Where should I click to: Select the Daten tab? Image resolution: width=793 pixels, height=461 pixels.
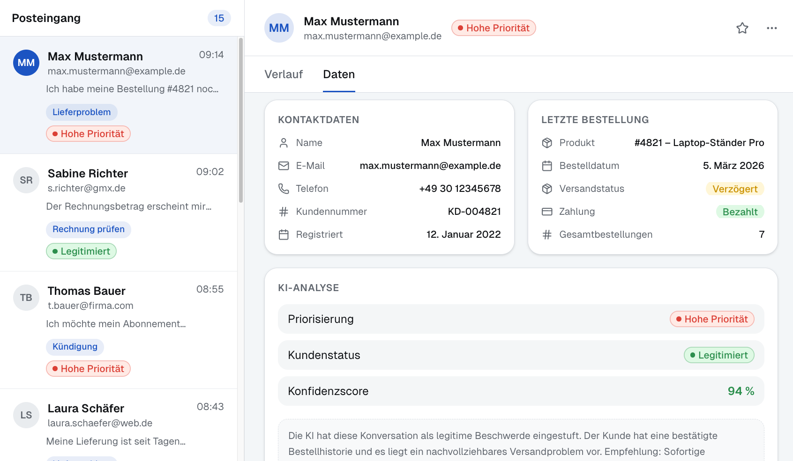pos(338,74)
